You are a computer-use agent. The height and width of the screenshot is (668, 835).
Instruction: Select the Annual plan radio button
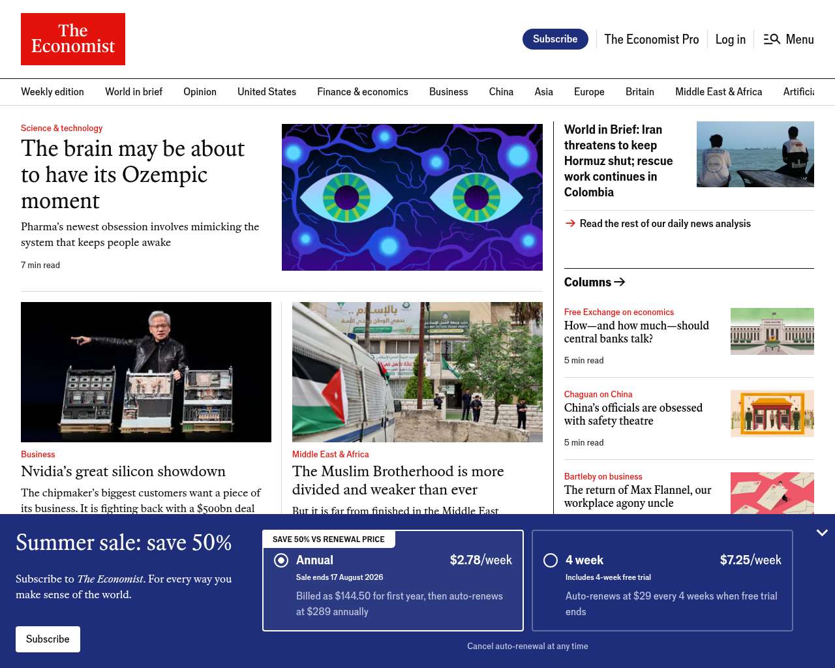point(281,560)
